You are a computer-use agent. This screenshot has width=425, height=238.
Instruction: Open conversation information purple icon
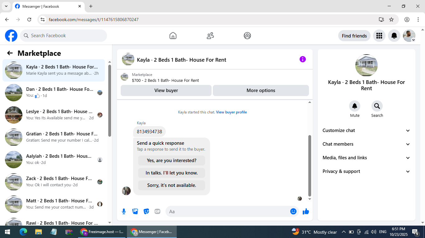[303, 59]
